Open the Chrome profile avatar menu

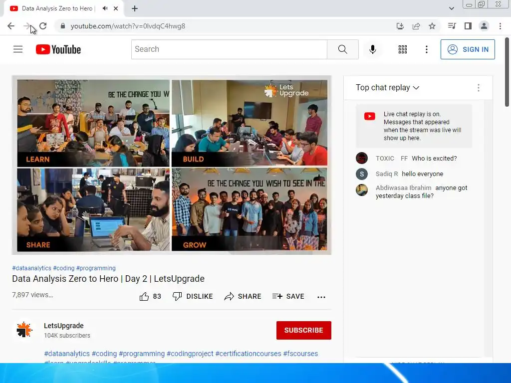point(484,26)
